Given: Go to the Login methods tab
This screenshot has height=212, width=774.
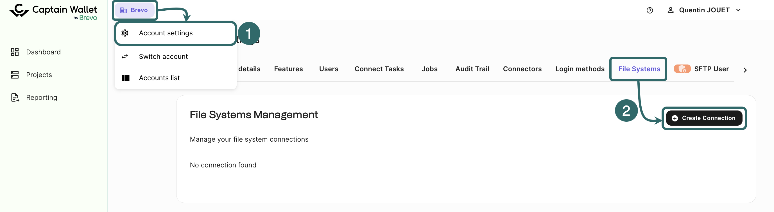Looking at the screenshot, I should pyautogui.click(x=580, y=69).
